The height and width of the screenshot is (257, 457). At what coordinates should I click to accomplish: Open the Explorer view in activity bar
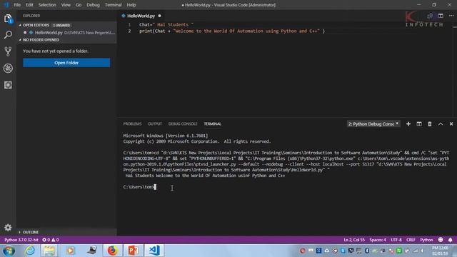8,19
